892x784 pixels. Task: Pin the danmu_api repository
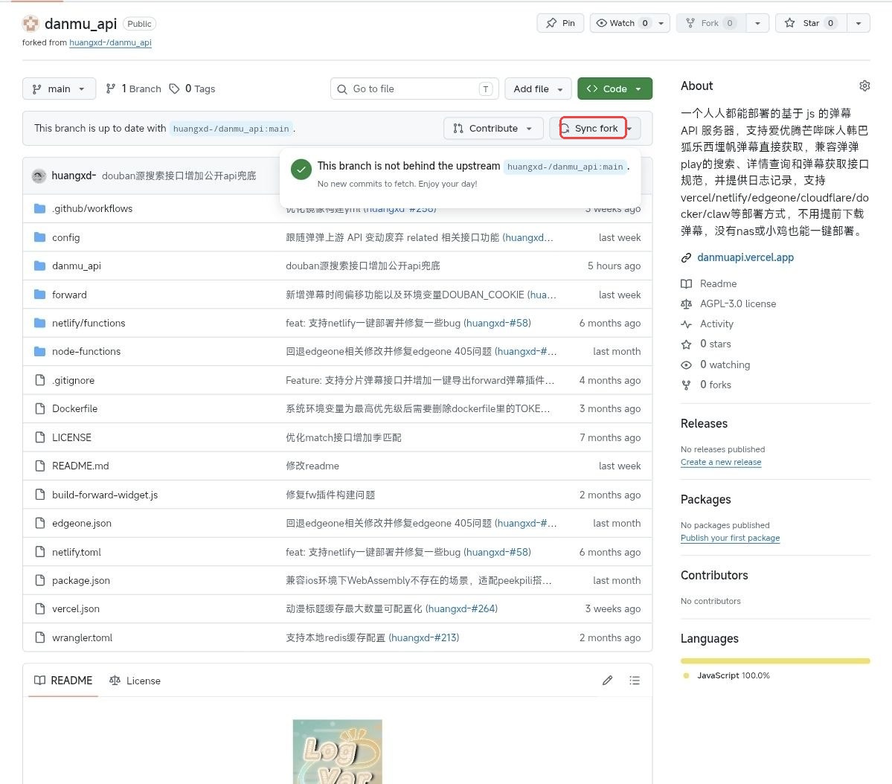tap(560, 22)
